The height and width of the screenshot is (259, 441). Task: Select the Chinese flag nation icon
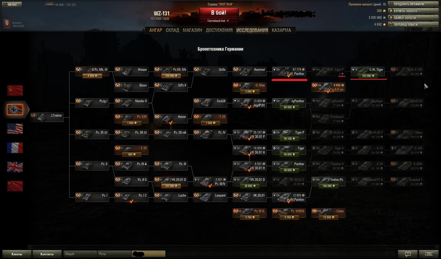point(15,186)
